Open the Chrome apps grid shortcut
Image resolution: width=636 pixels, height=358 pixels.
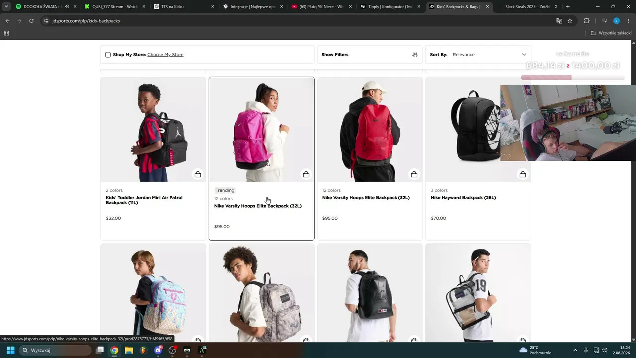[6, 33]
